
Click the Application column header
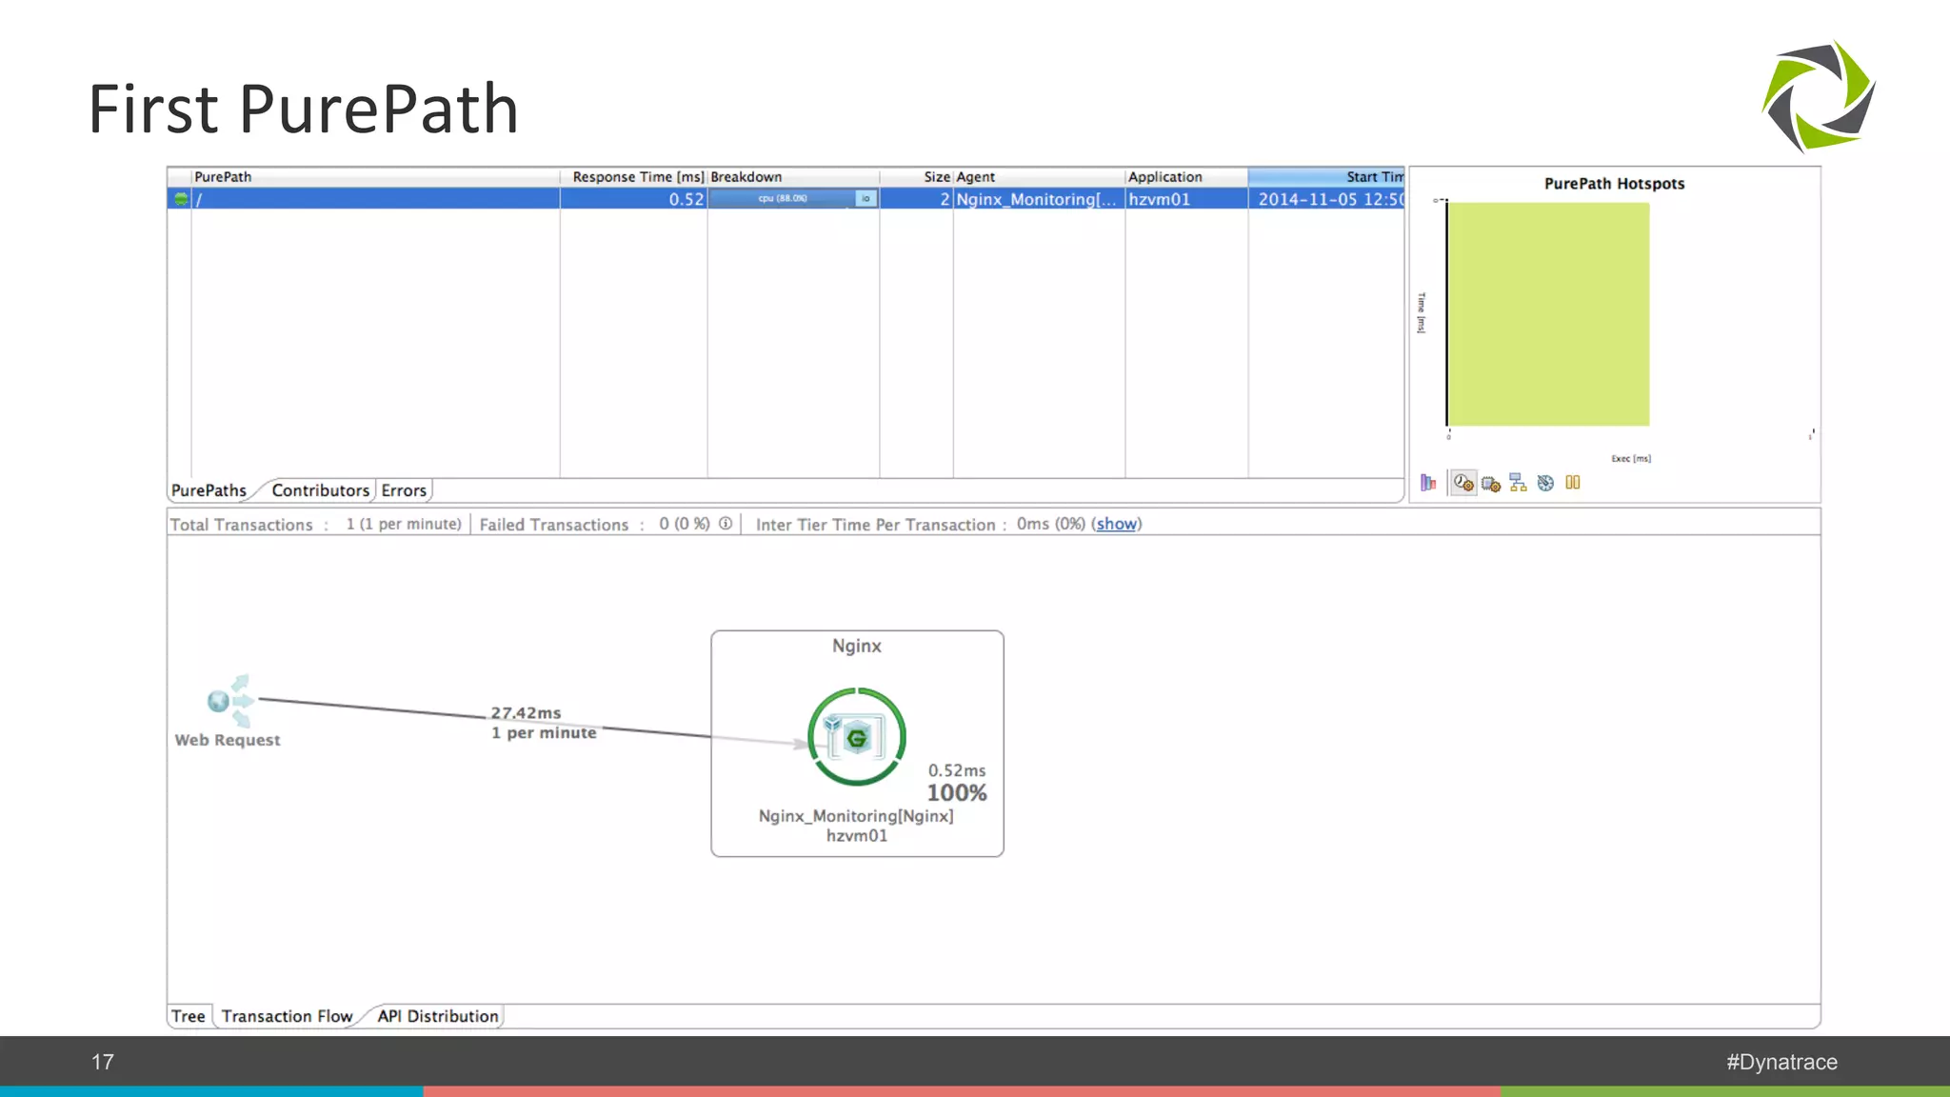1186,177
